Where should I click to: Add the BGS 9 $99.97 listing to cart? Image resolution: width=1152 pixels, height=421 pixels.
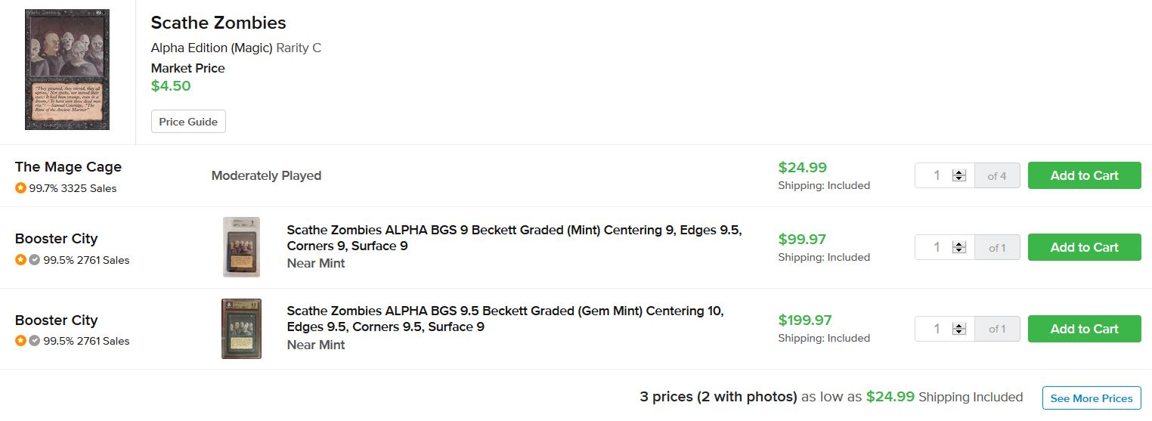click(x=1084, y=247)
